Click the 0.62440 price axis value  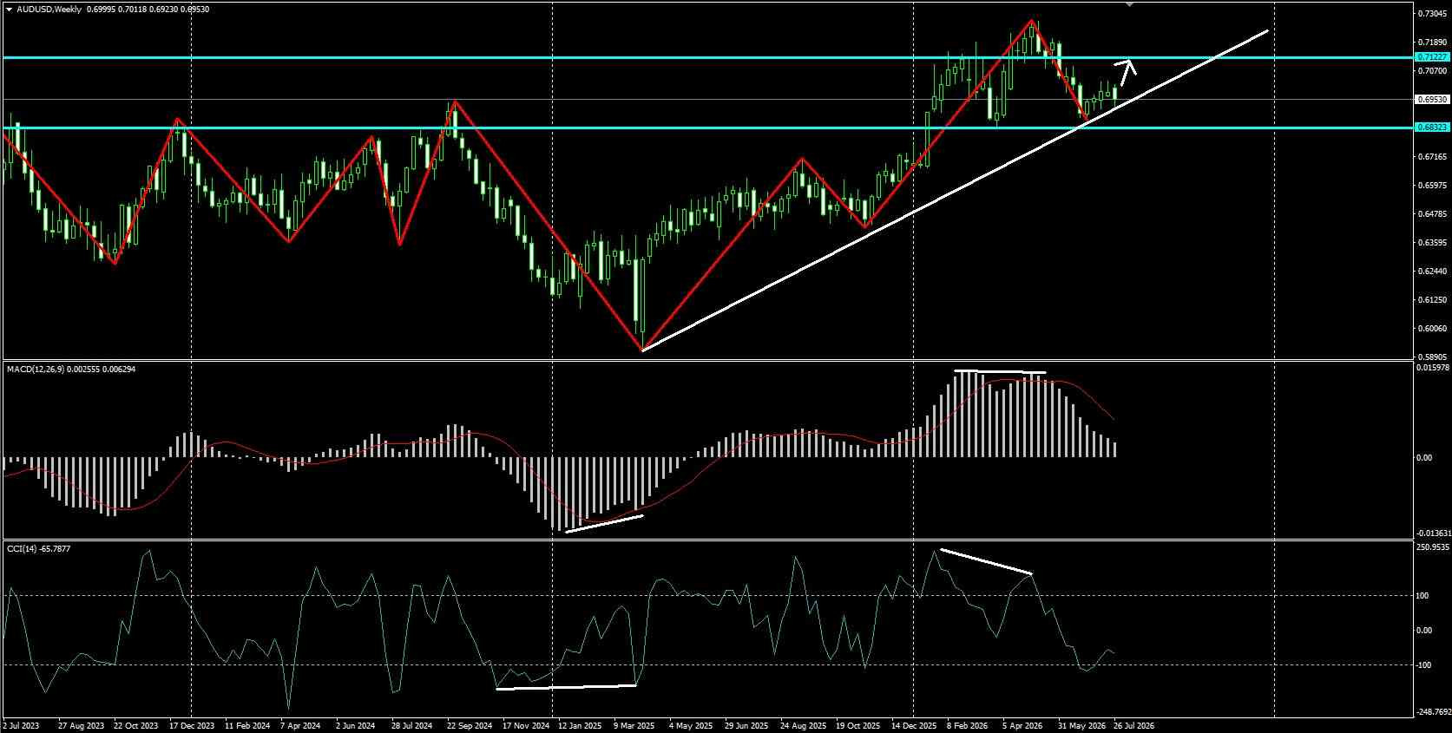(x=1432, y=272)
